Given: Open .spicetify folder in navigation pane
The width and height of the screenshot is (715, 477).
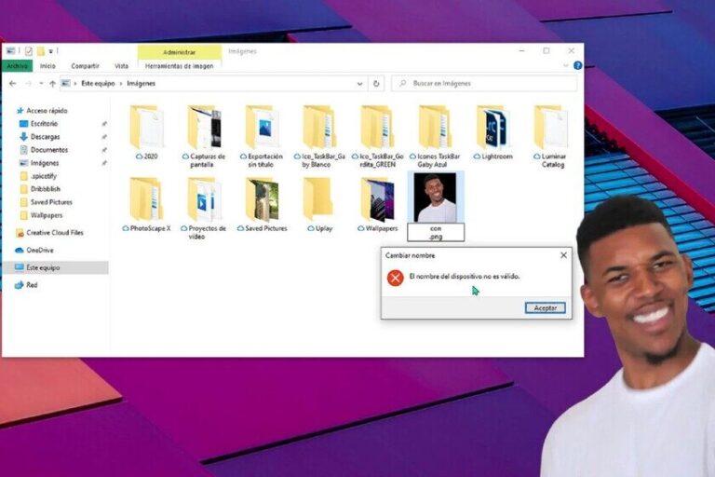Looking at the screenshot, I should click(x=38, y=176).
